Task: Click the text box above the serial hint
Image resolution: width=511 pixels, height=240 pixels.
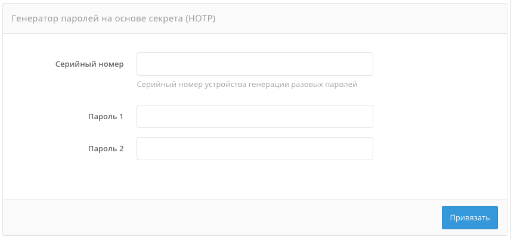Action: pos(255,64)
